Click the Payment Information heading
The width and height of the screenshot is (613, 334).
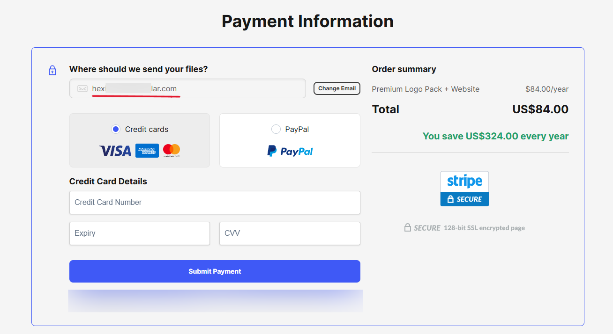(x=307, y=22)
